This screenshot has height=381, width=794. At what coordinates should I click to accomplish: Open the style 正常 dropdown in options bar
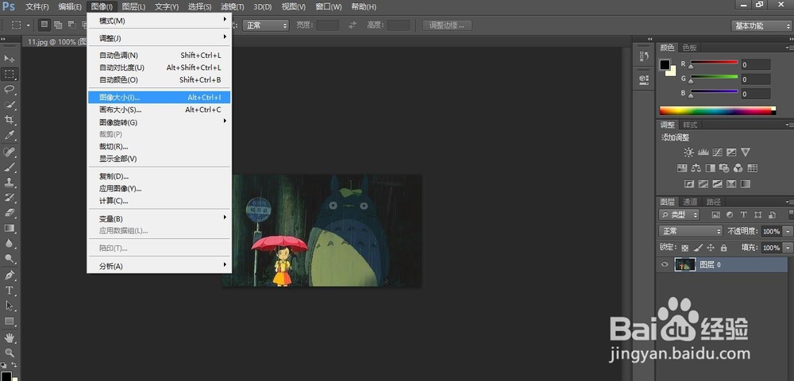pos(265,25)
